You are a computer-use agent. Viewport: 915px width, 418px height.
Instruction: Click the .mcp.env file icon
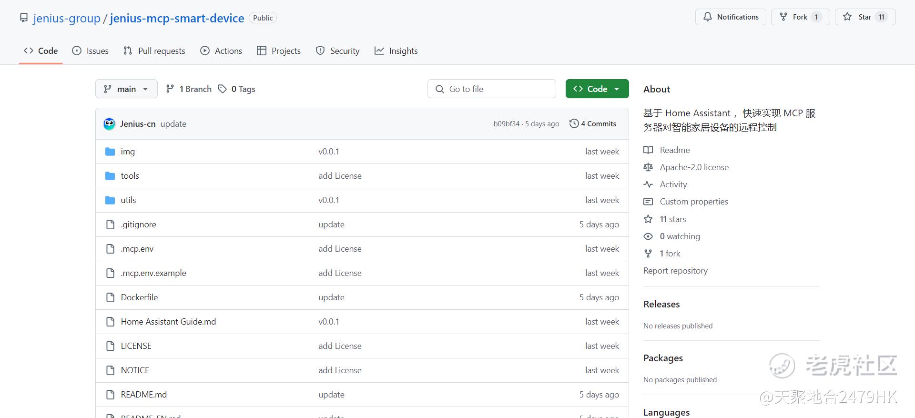point(110,249)
